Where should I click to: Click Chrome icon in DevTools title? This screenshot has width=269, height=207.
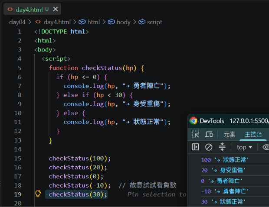(194, 121)
